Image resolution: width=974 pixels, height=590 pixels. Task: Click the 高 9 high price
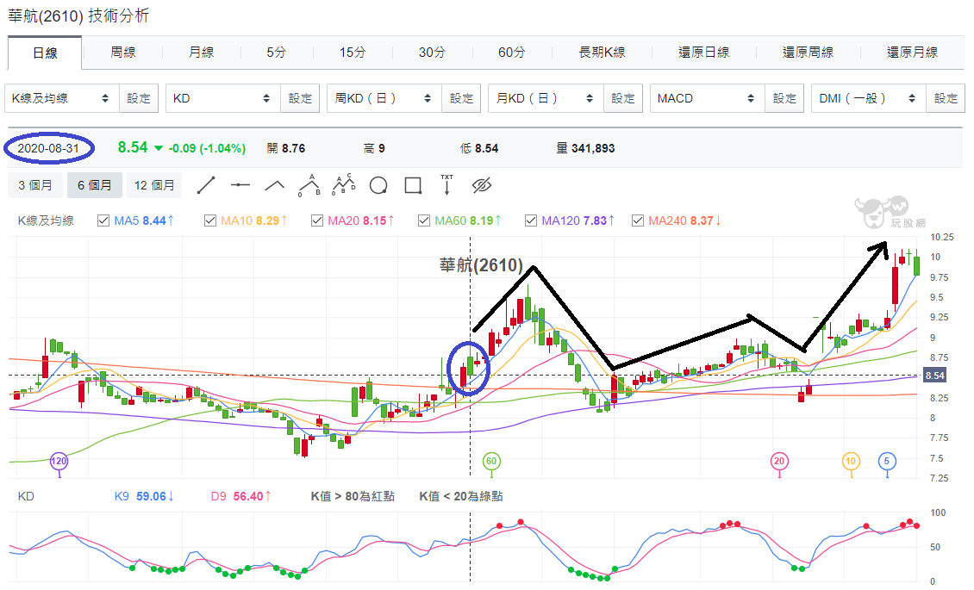click(374, 148)
